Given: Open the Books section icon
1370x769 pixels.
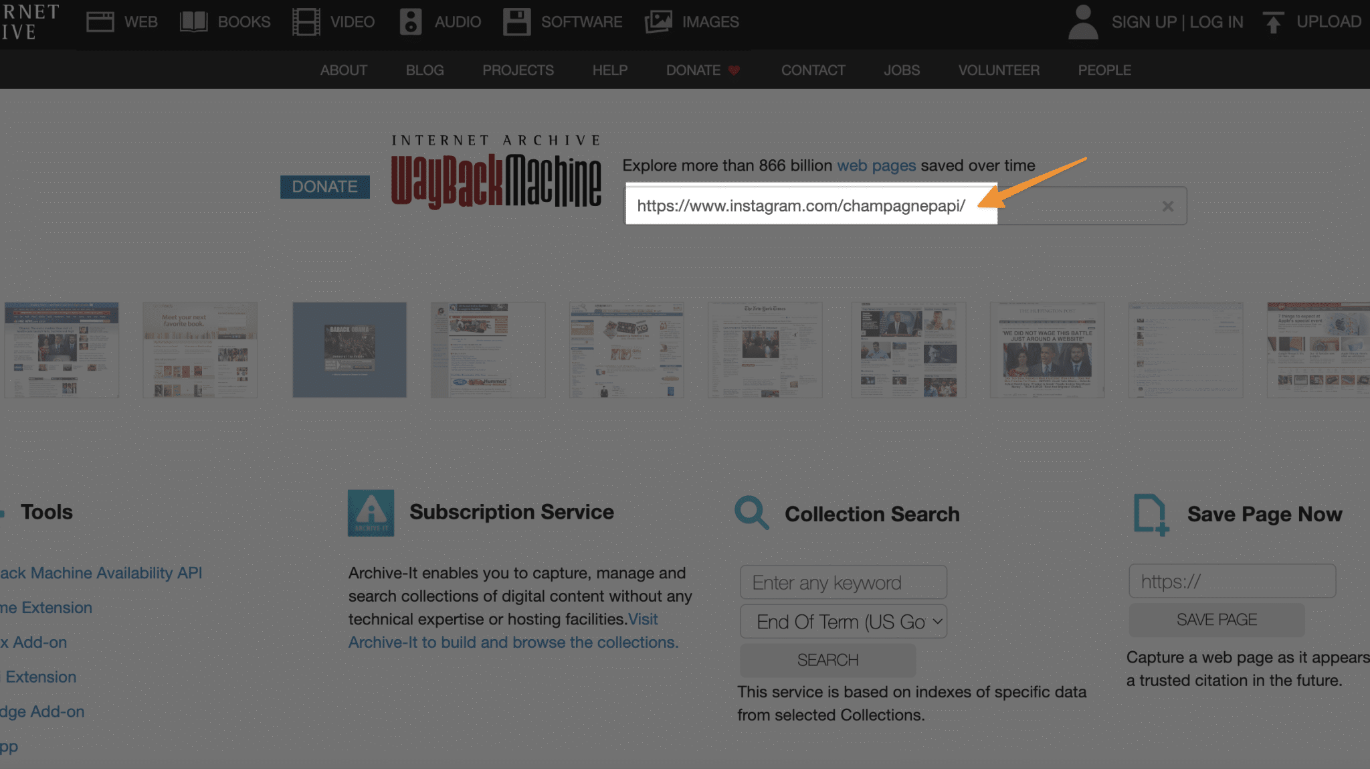Looking at the screenshot, I should tap(193, 21).
